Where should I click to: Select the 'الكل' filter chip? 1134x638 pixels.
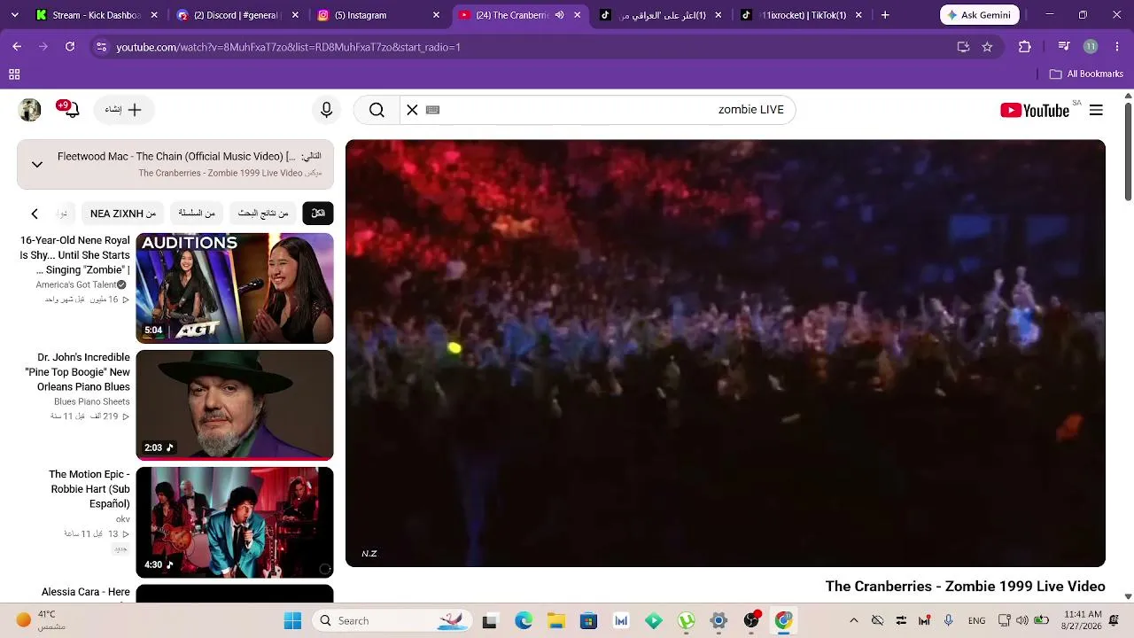[x=318, y=214]
